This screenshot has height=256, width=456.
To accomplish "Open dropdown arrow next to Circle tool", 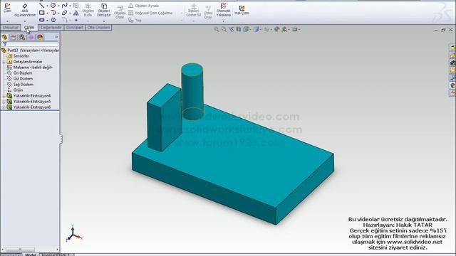I will click(58, 6).
